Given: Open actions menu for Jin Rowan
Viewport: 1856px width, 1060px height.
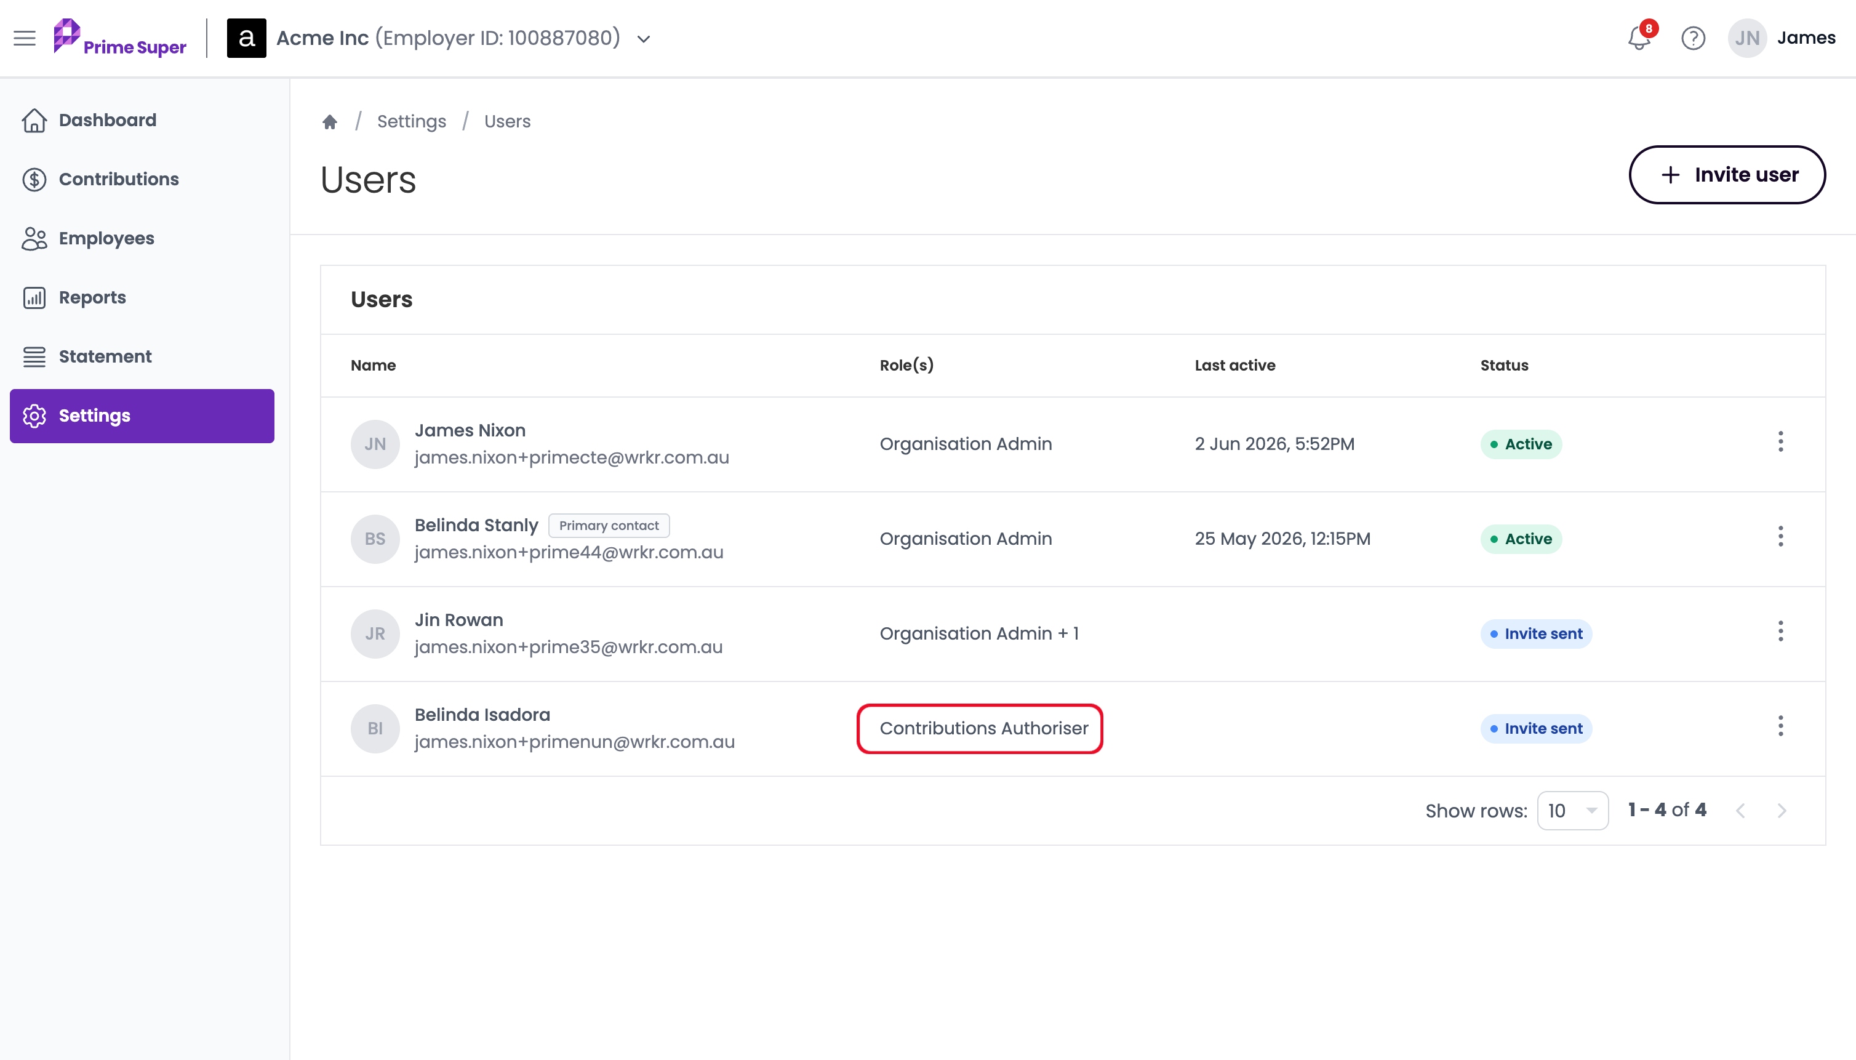Looking at the screenshot, I should [x=1780, y=631].
